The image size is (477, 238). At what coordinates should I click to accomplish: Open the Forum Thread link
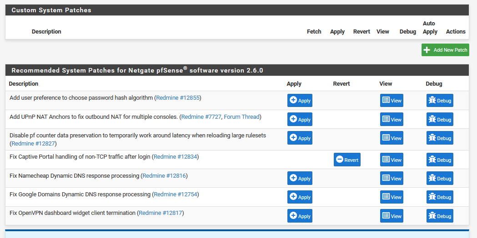click(241, 117)
